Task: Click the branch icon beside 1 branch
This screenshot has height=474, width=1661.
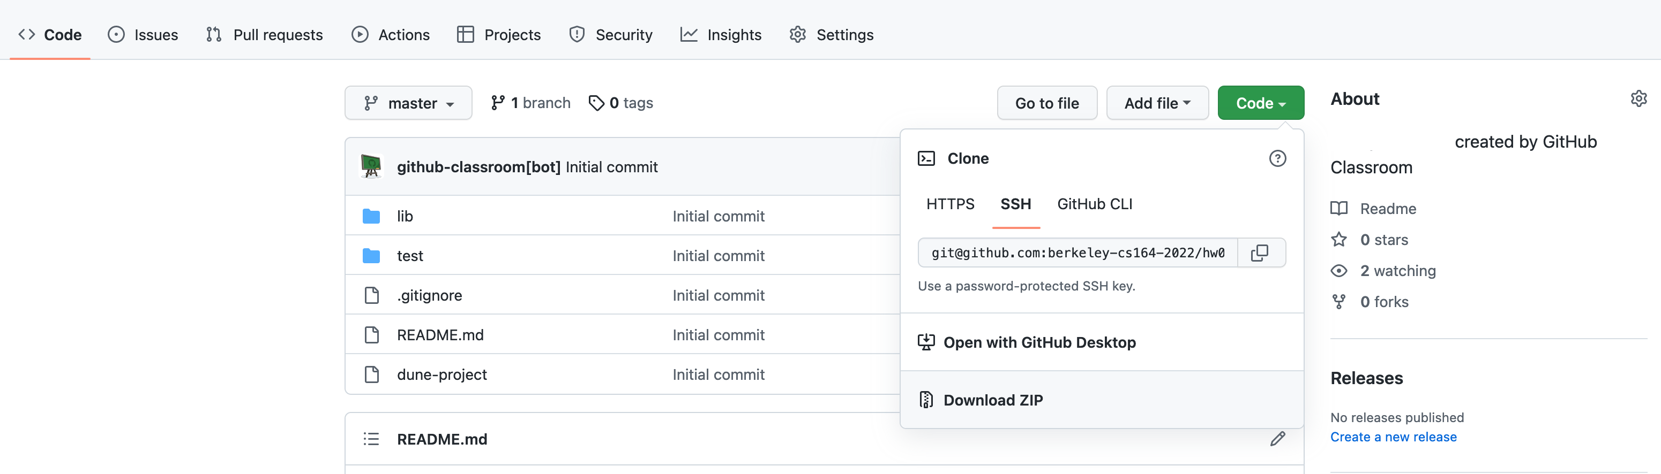Action: (498, 103)
